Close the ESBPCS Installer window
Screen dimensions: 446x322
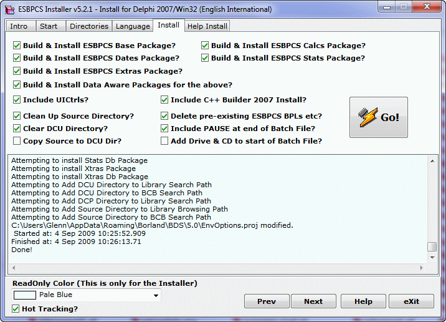[x=427, y=7]
